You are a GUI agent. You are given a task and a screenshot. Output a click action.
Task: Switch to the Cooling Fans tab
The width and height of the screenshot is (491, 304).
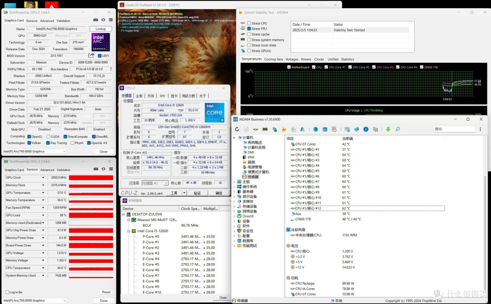coord(273,59)
